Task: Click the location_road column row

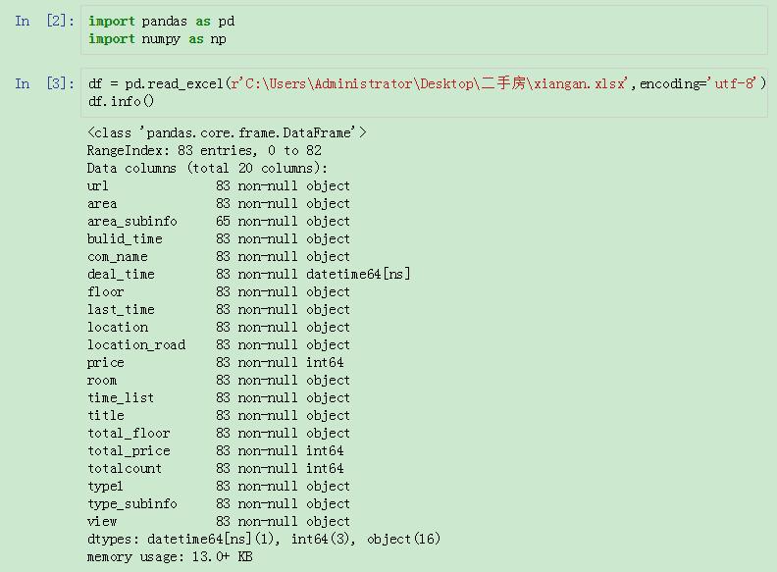Action: point(218,344)
